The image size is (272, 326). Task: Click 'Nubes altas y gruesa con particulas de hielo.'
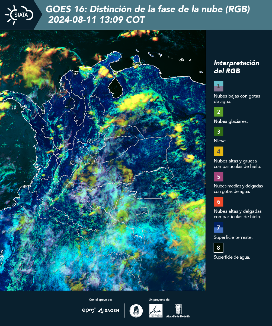237,164
